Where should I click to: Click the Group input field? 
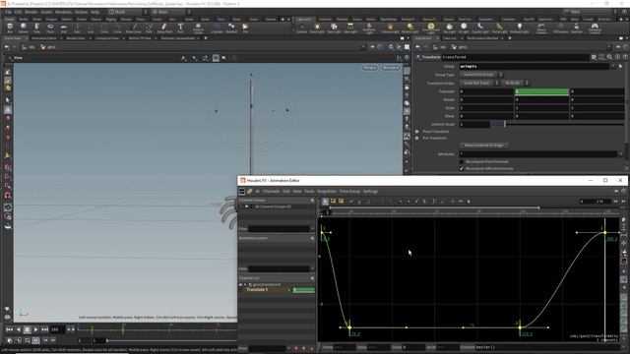coord(535,66)
